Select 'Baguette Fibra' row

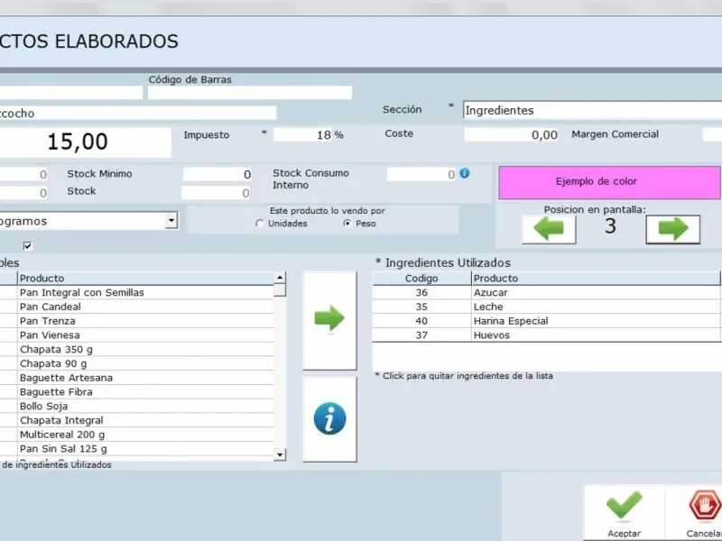click(x=136, y=392)
